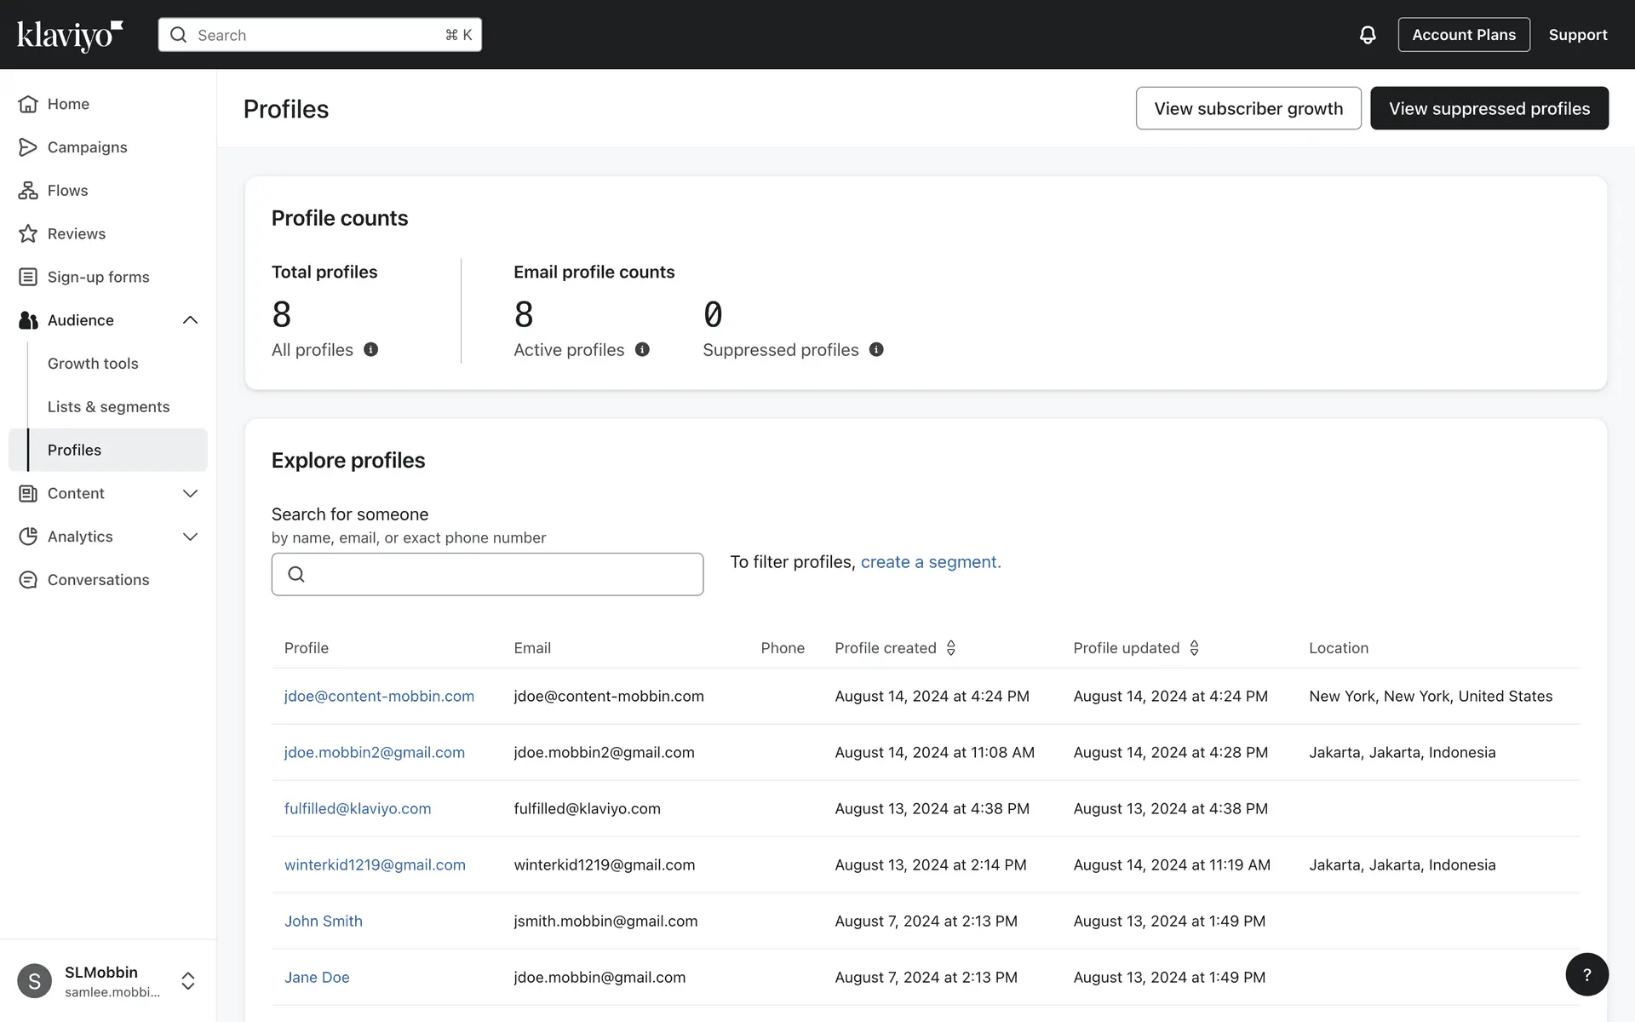
Task: Collapse the Audience menu section
Action: pos(190,320)
